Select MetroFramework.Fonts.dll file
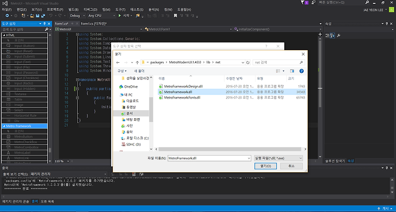 tap(182, 97)
